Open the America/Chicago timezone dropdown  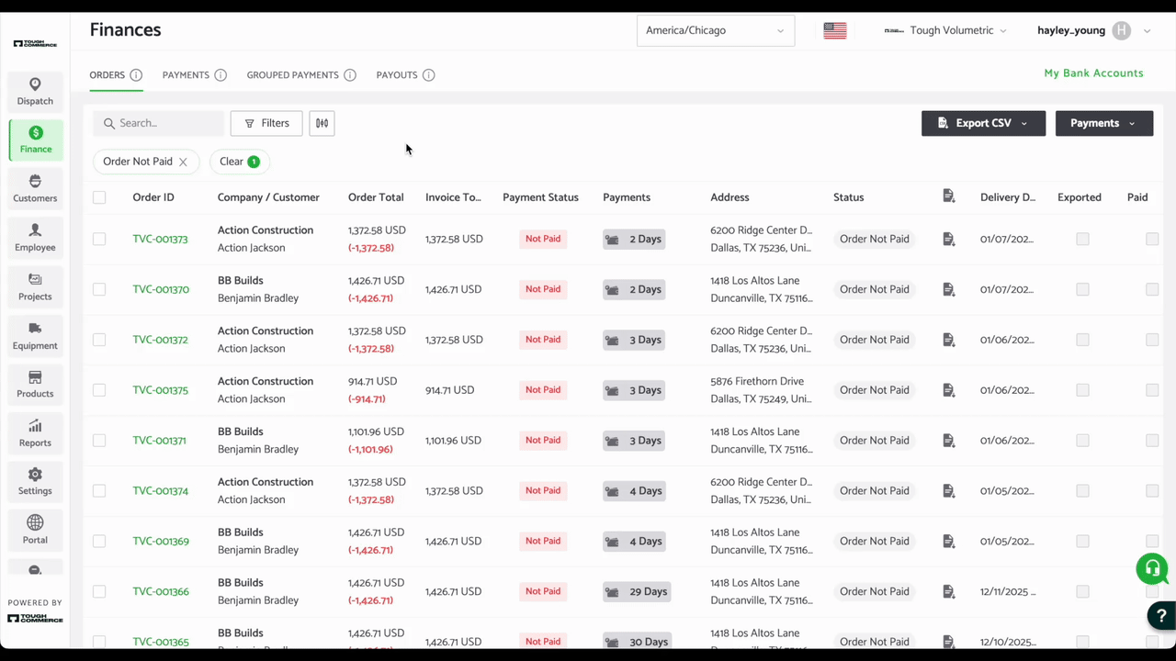715,29
